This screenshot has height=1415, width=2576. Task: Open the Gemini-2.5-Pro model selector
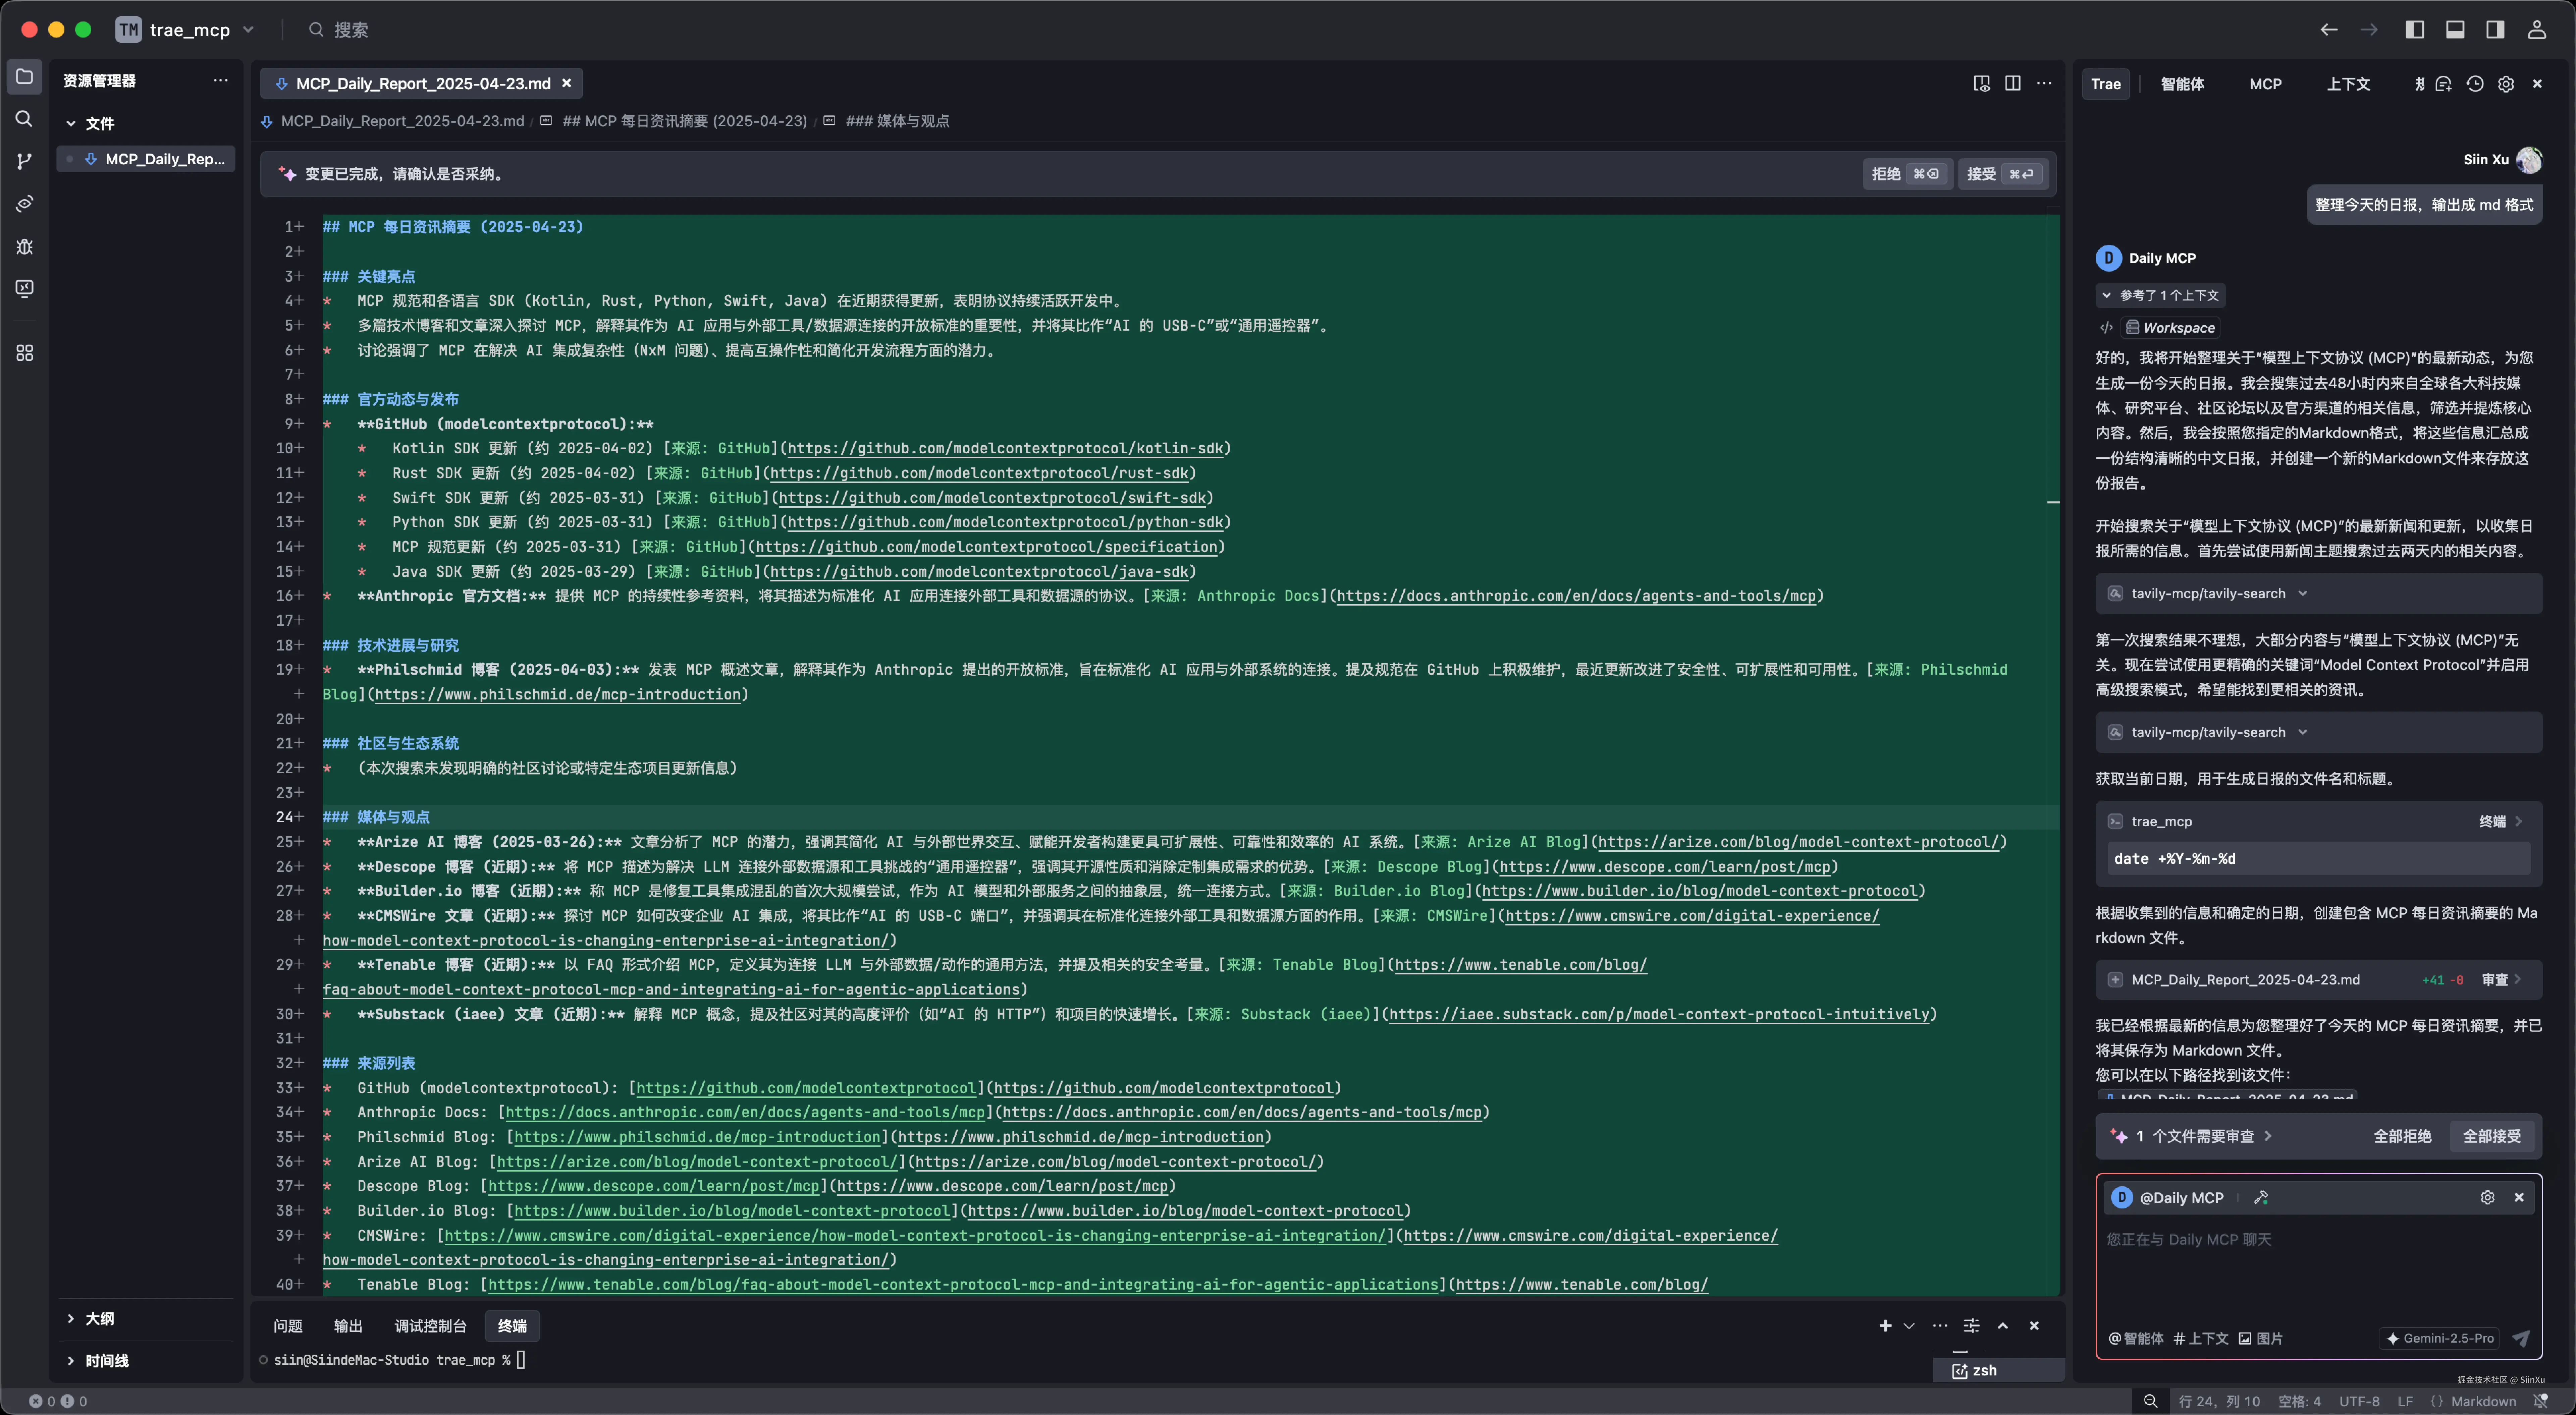[x=2440, y=1338]
